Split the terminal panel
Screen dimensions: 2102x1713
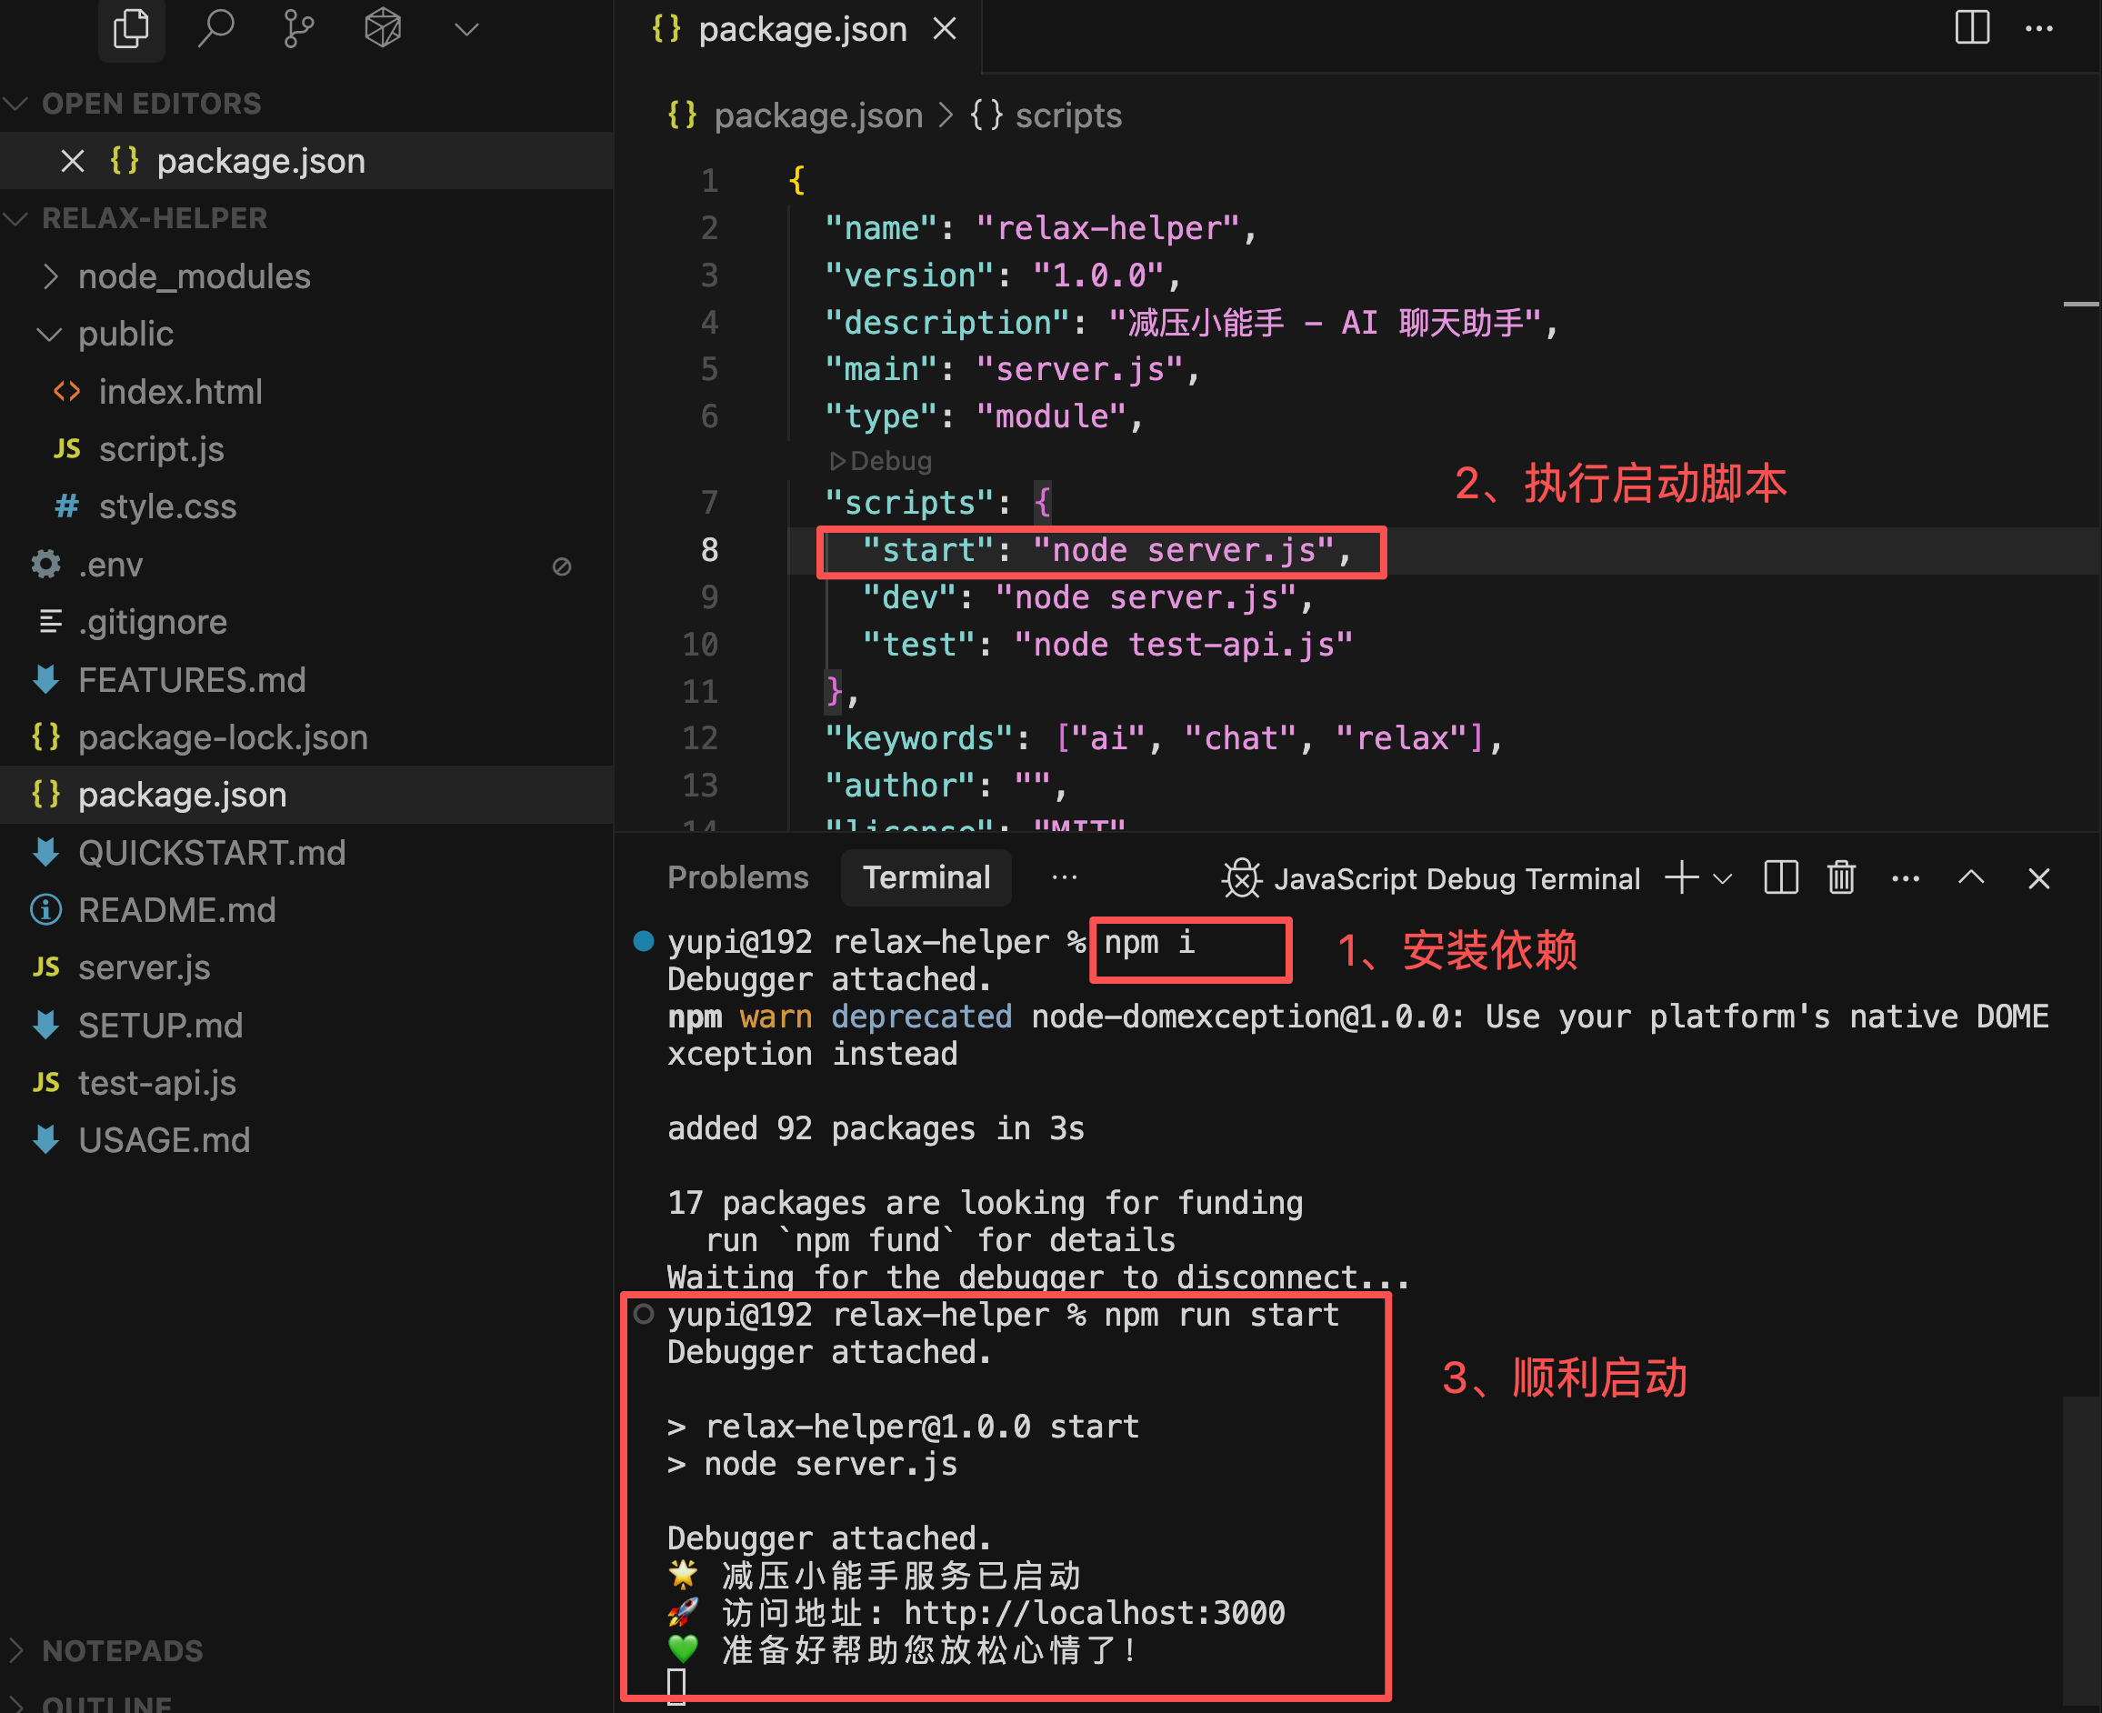tap(1780, 877)
